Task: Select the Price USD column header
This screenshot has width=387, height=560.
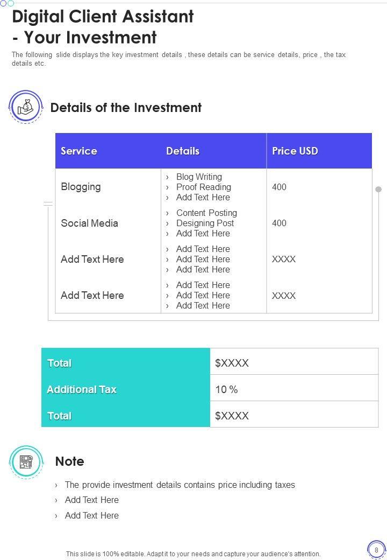Action: click(295, 151)
